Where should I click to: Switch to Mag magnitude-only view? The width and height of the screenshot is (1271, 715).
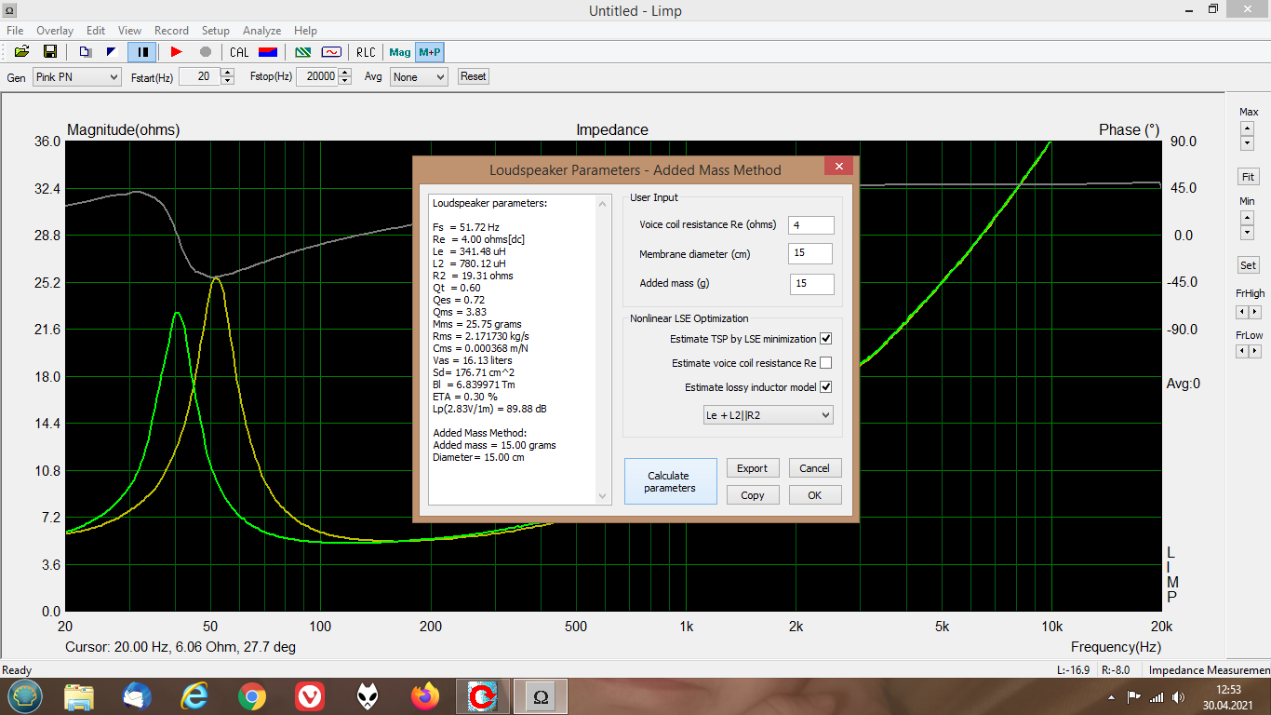point(400,52)
